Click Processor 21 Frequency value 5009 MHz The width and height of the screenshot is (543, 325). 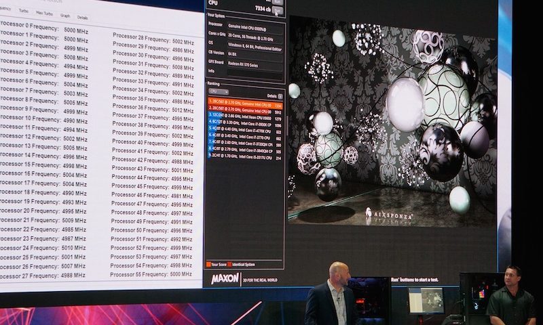point(74,220)
